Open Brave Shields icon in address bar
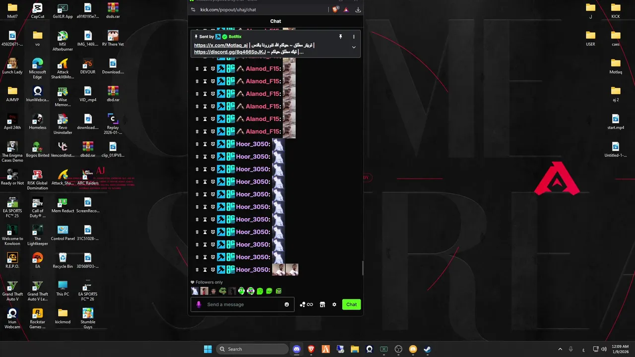The height and width of the screenshot is (357, 635). (335, 9)
